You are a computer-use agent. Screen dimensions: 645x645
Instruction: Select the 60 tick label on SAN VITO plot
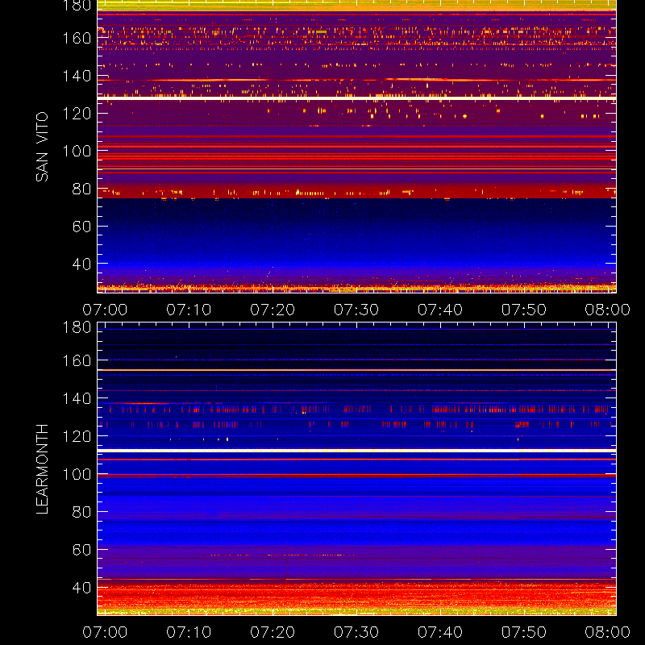pyautogui.click(x=81, y=227)
